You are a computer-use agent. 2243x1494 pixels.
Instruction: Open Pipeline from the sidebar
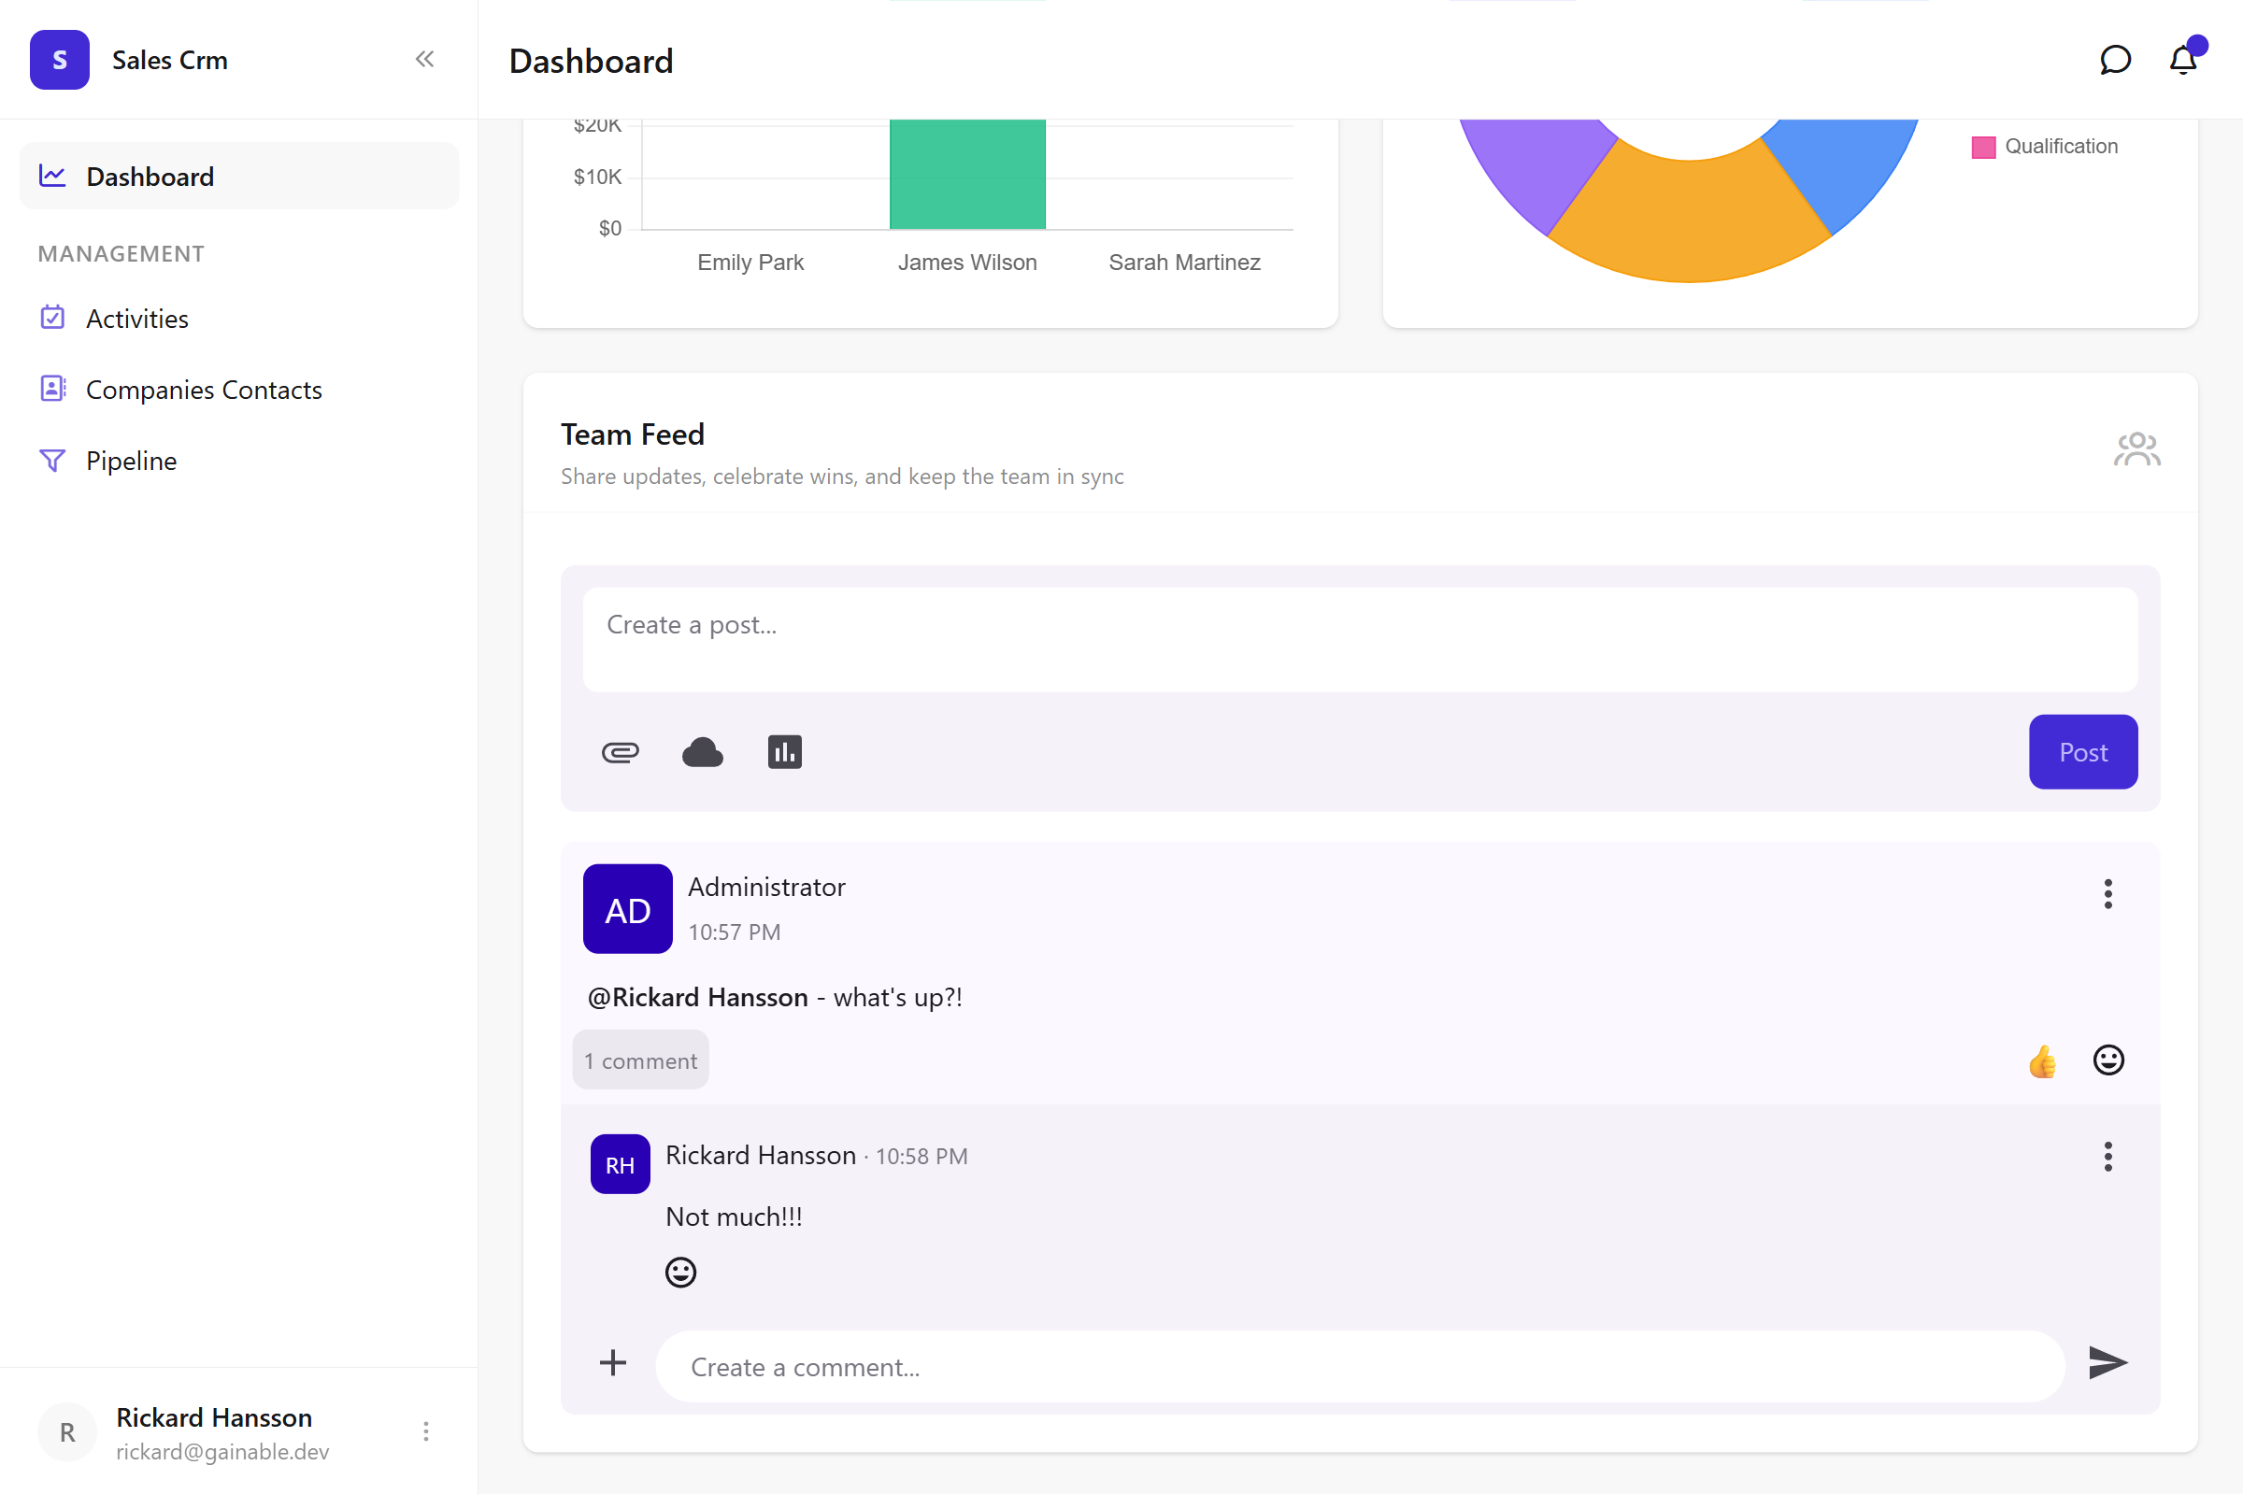pyautogui.click(x=132, y=462)
